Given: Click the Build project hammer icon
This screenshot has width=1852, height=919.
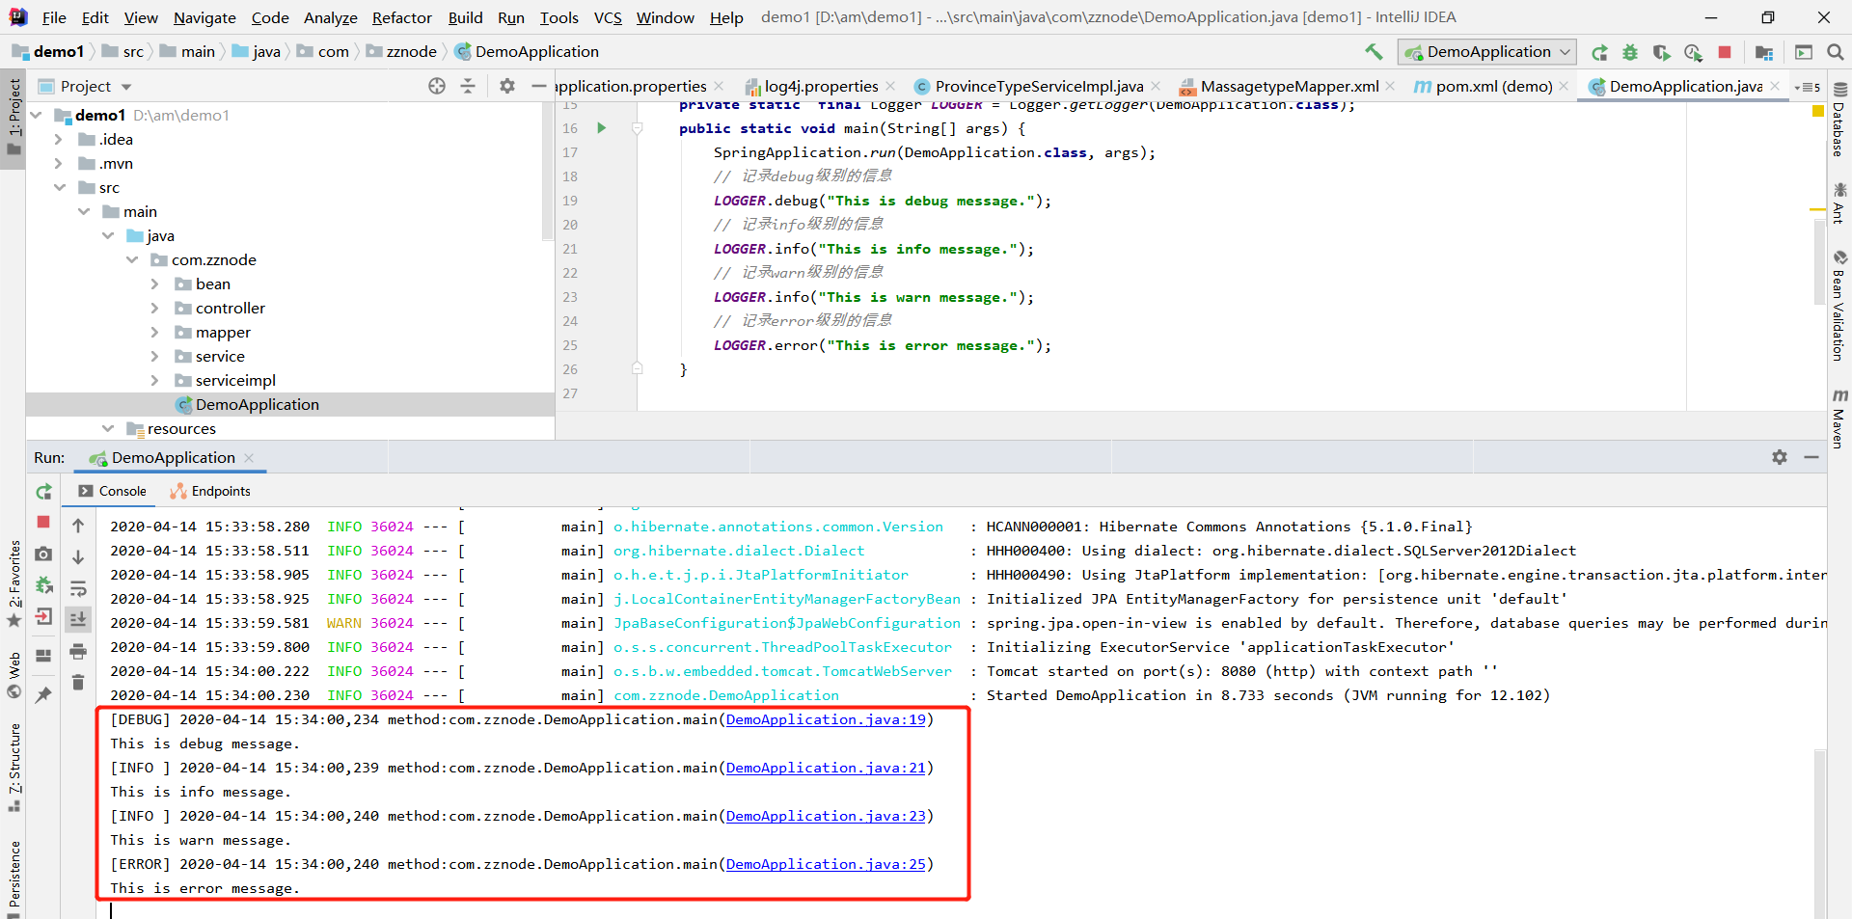Looking at the screenshot, I should 1374,51.
